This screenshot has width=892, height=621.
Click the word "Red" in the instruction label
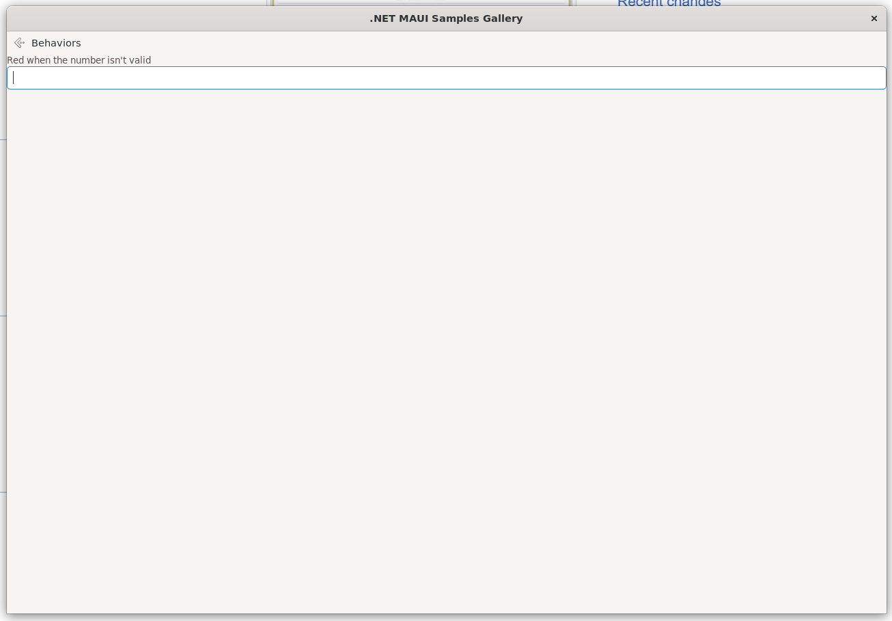pos(15,60)
